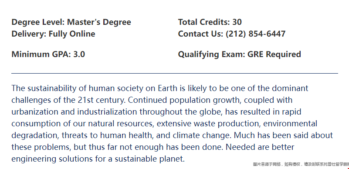Click the word "industrialization" in the description
349x169 pixels.
[107, 112]
